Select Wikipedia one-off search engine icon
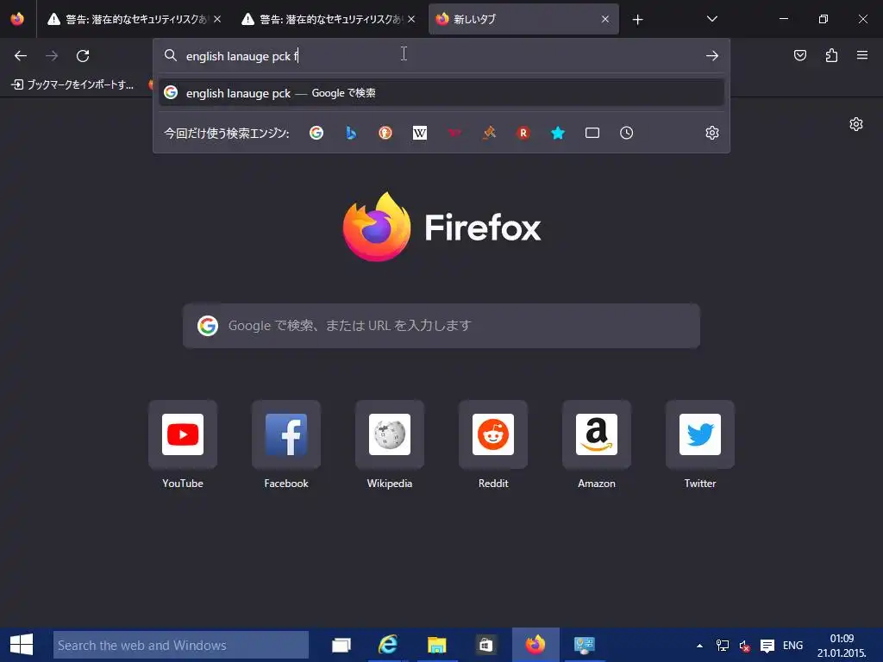 pos(420,133)
